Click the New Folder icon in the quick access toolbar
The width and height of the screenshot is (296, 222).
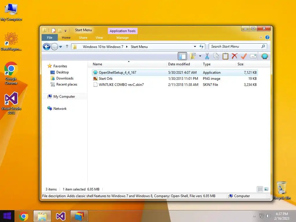[x=60, y=30]
